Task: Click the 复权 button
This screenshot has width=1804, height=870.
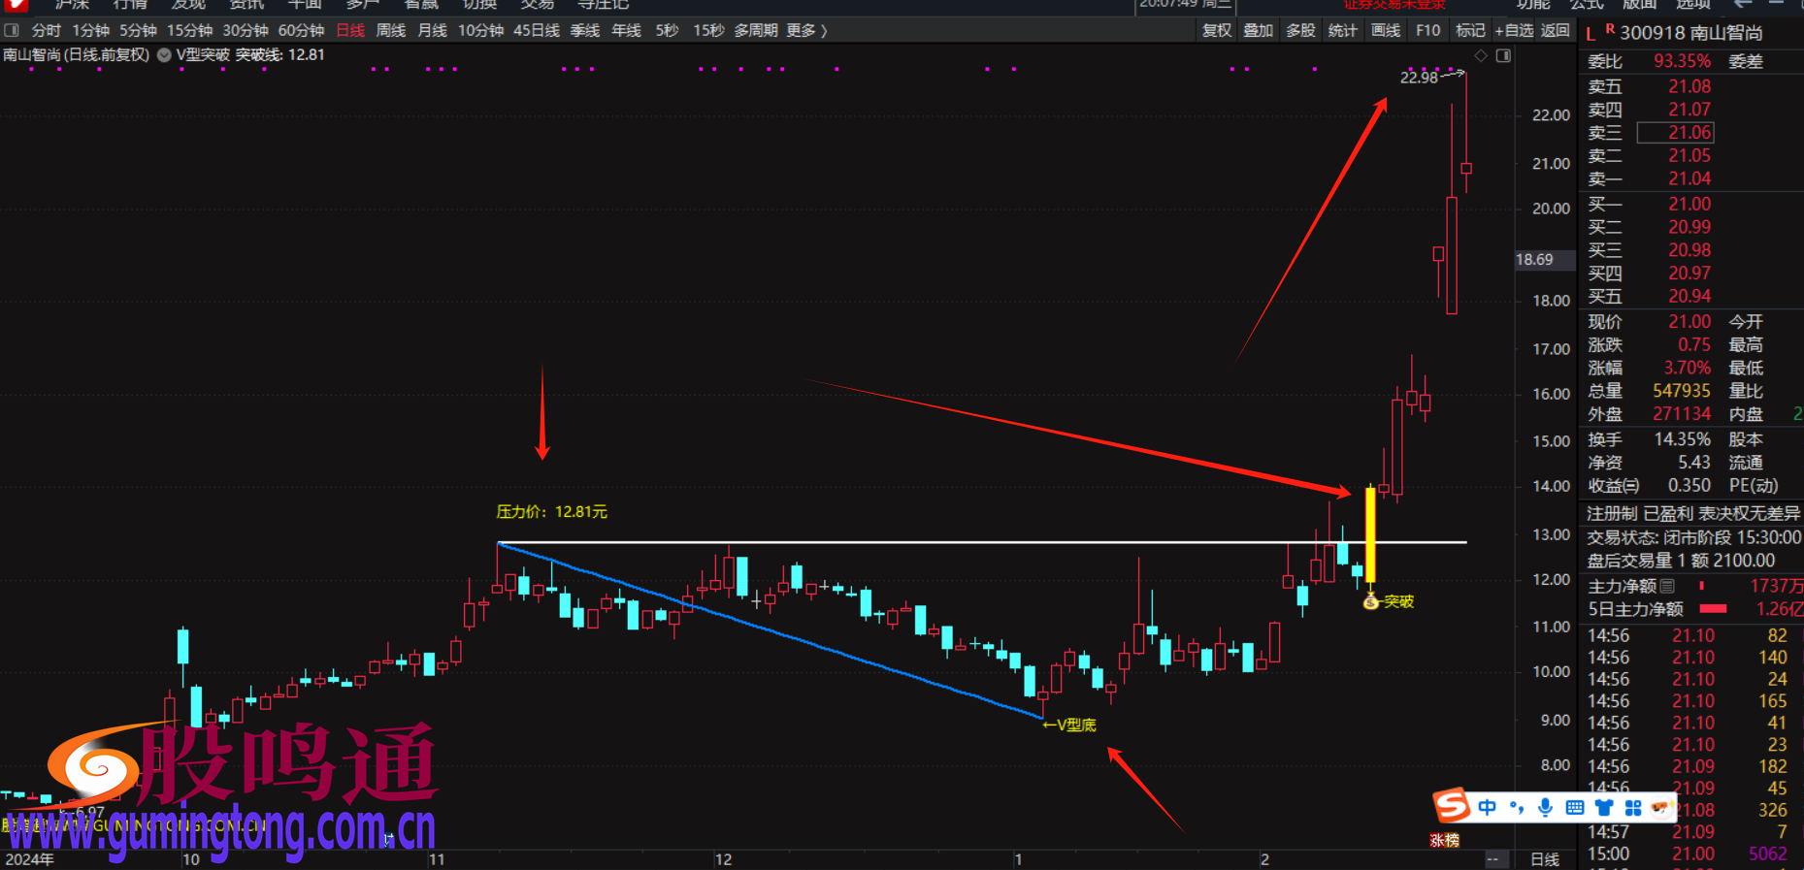Action: pos(1217,31)
